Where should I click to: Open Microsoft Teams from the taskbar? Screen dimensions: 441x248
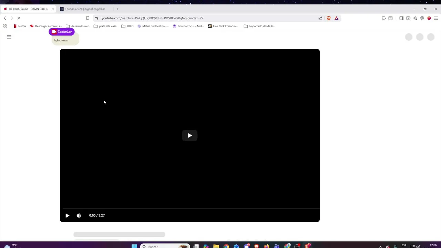point(277,246)
